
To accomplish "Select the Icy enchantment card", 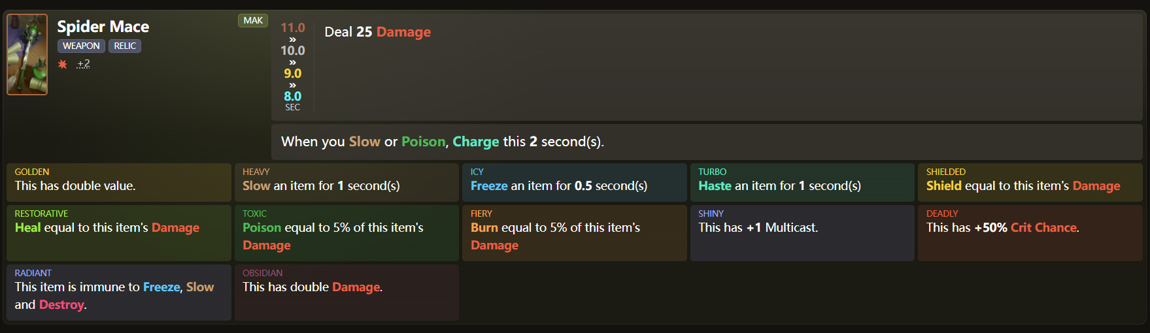I will [x=574, y=182].
